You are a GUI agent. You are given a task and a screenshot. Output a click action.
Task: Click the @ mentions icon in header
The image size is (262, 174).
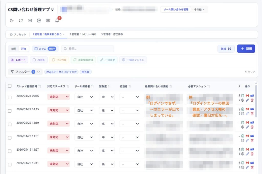(x=39, y=21)
